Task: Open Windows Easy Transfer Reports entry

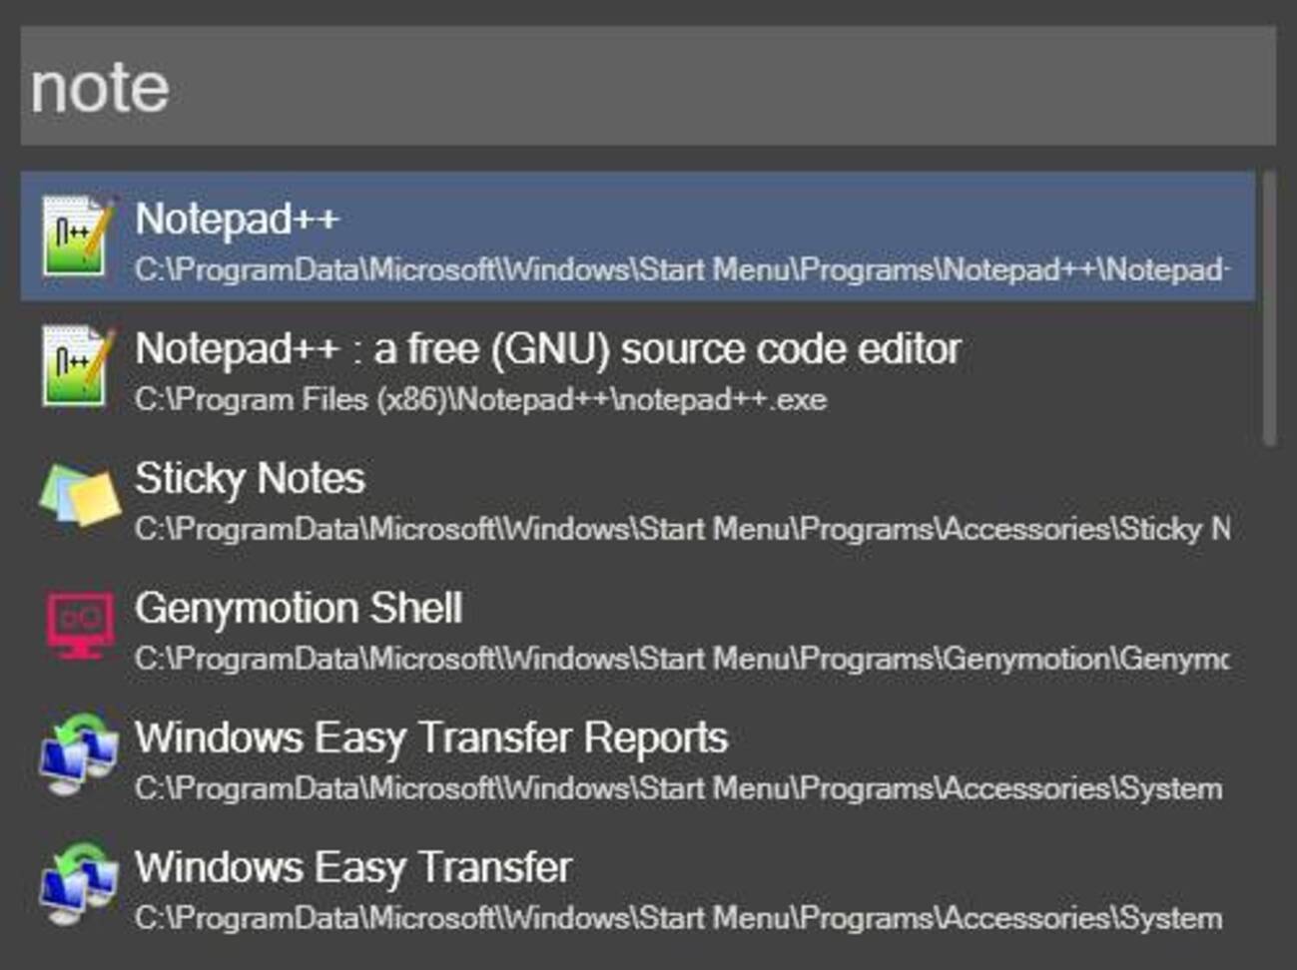Action: coord(430,737)
